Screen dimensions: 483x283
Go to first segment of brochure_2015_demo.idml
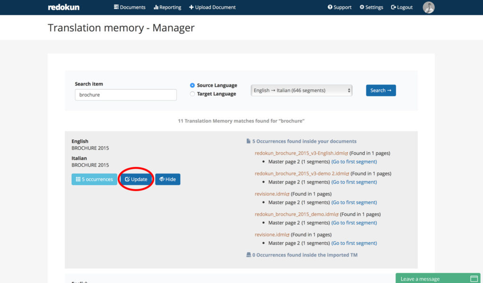tap(354, 223)
